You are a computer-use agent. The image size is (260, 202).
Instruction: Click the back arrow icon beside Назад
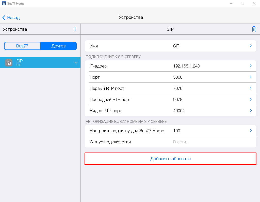[x=4, y=18]
